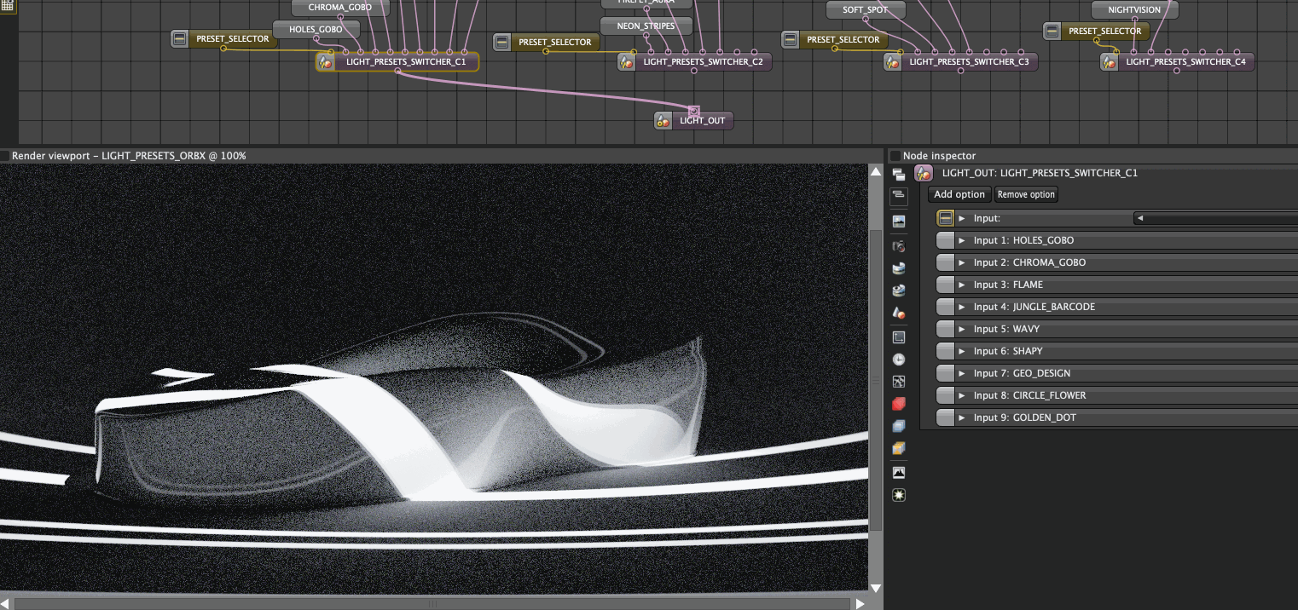This screenshot has height=610, width=1298.
Task: Click yellow selector icon on Input row
Action: click(x=945, y=218)
